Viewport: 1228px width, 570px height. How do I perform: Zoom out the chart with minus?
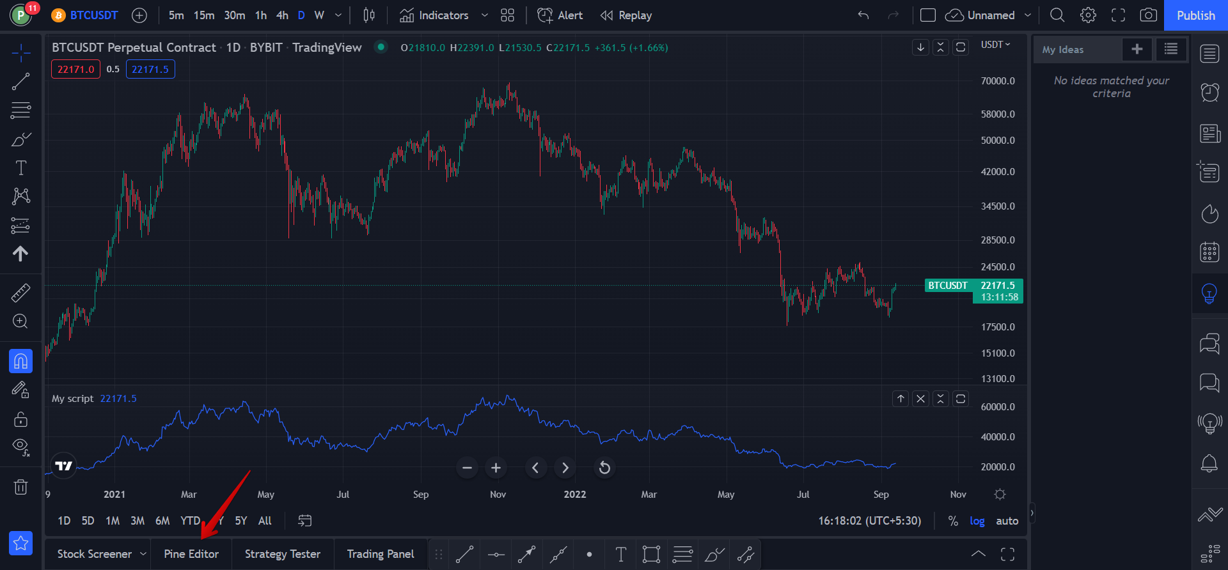[x=468, y=468]
